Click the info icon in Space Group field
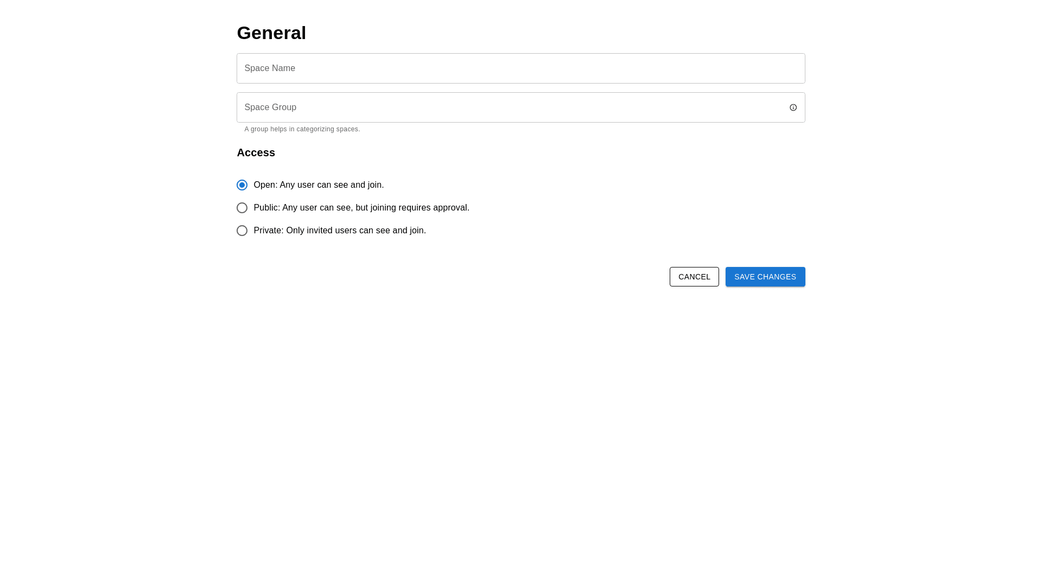 pyautogui.click(x=793, y=107)
